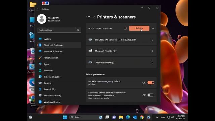
Task: Open Accessibility settings
Action: [x=59, y=89]
